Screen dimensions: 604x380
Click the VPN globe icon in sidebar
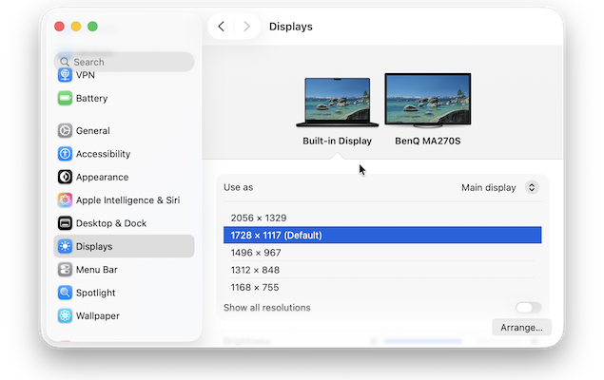tap(65, 75)
